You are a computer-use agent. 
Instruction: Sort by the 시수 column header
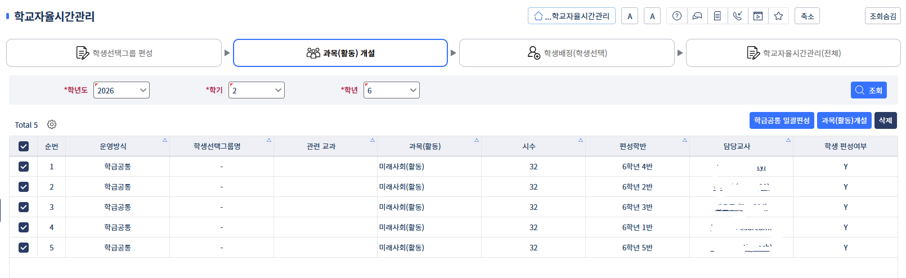(529, 146)
